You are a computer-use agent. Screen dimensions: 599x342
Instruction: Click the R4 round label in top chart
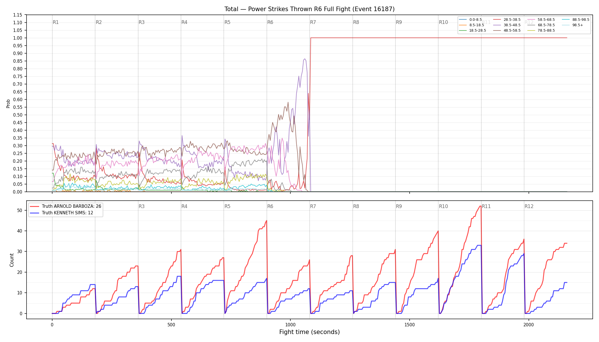tap(184, 22)
